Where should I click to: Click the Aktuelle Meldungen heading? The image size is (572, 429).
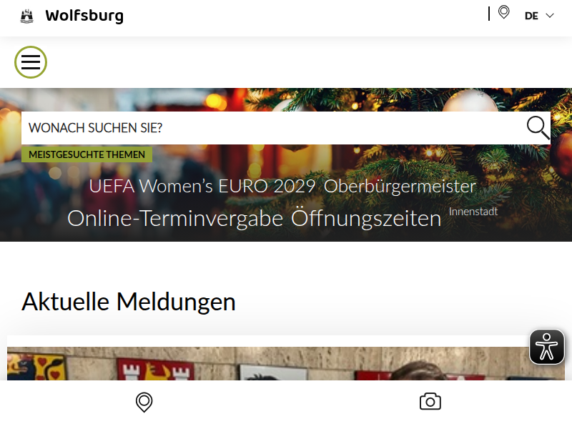[129, 302]
